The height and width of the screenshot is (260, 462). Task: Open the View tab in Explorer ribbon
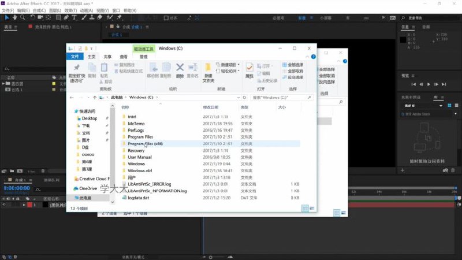tap(124, 57)
